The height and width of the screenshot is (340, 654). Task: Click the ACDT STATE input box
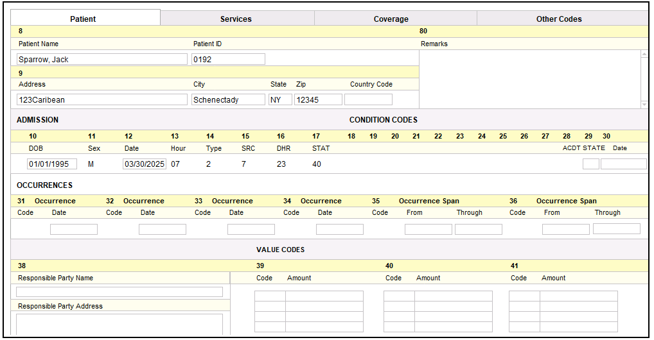click(x=590, y=164)
